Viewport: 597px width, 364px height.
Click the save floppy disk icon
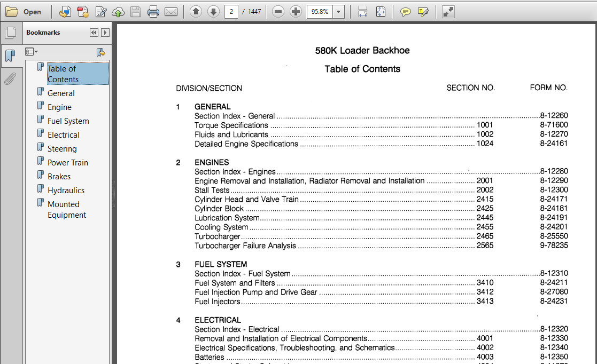[136, 12]
